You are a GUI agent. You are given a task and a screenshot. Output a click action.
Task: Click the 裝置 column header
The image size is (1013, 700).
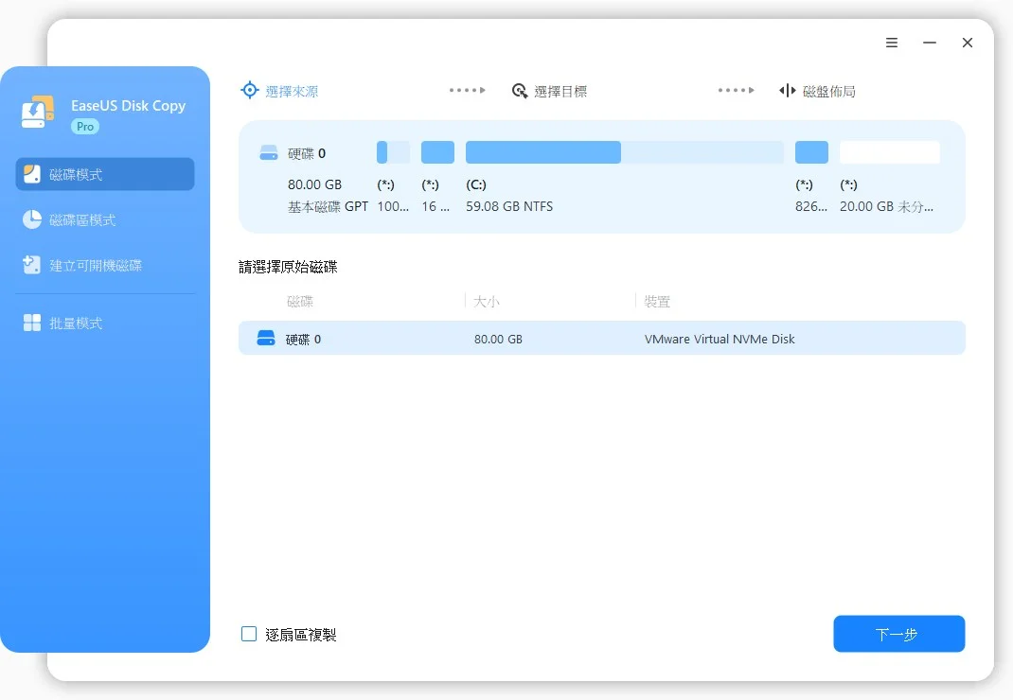(x=657, y=302)
